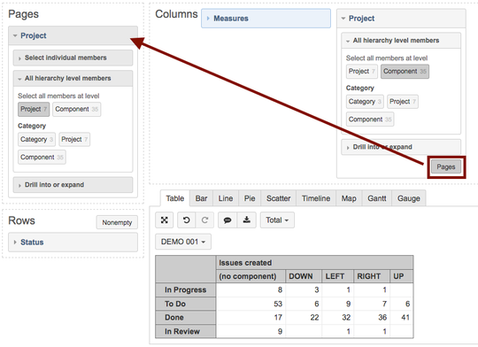Switch to the Pie chart tab

point(250,198)
